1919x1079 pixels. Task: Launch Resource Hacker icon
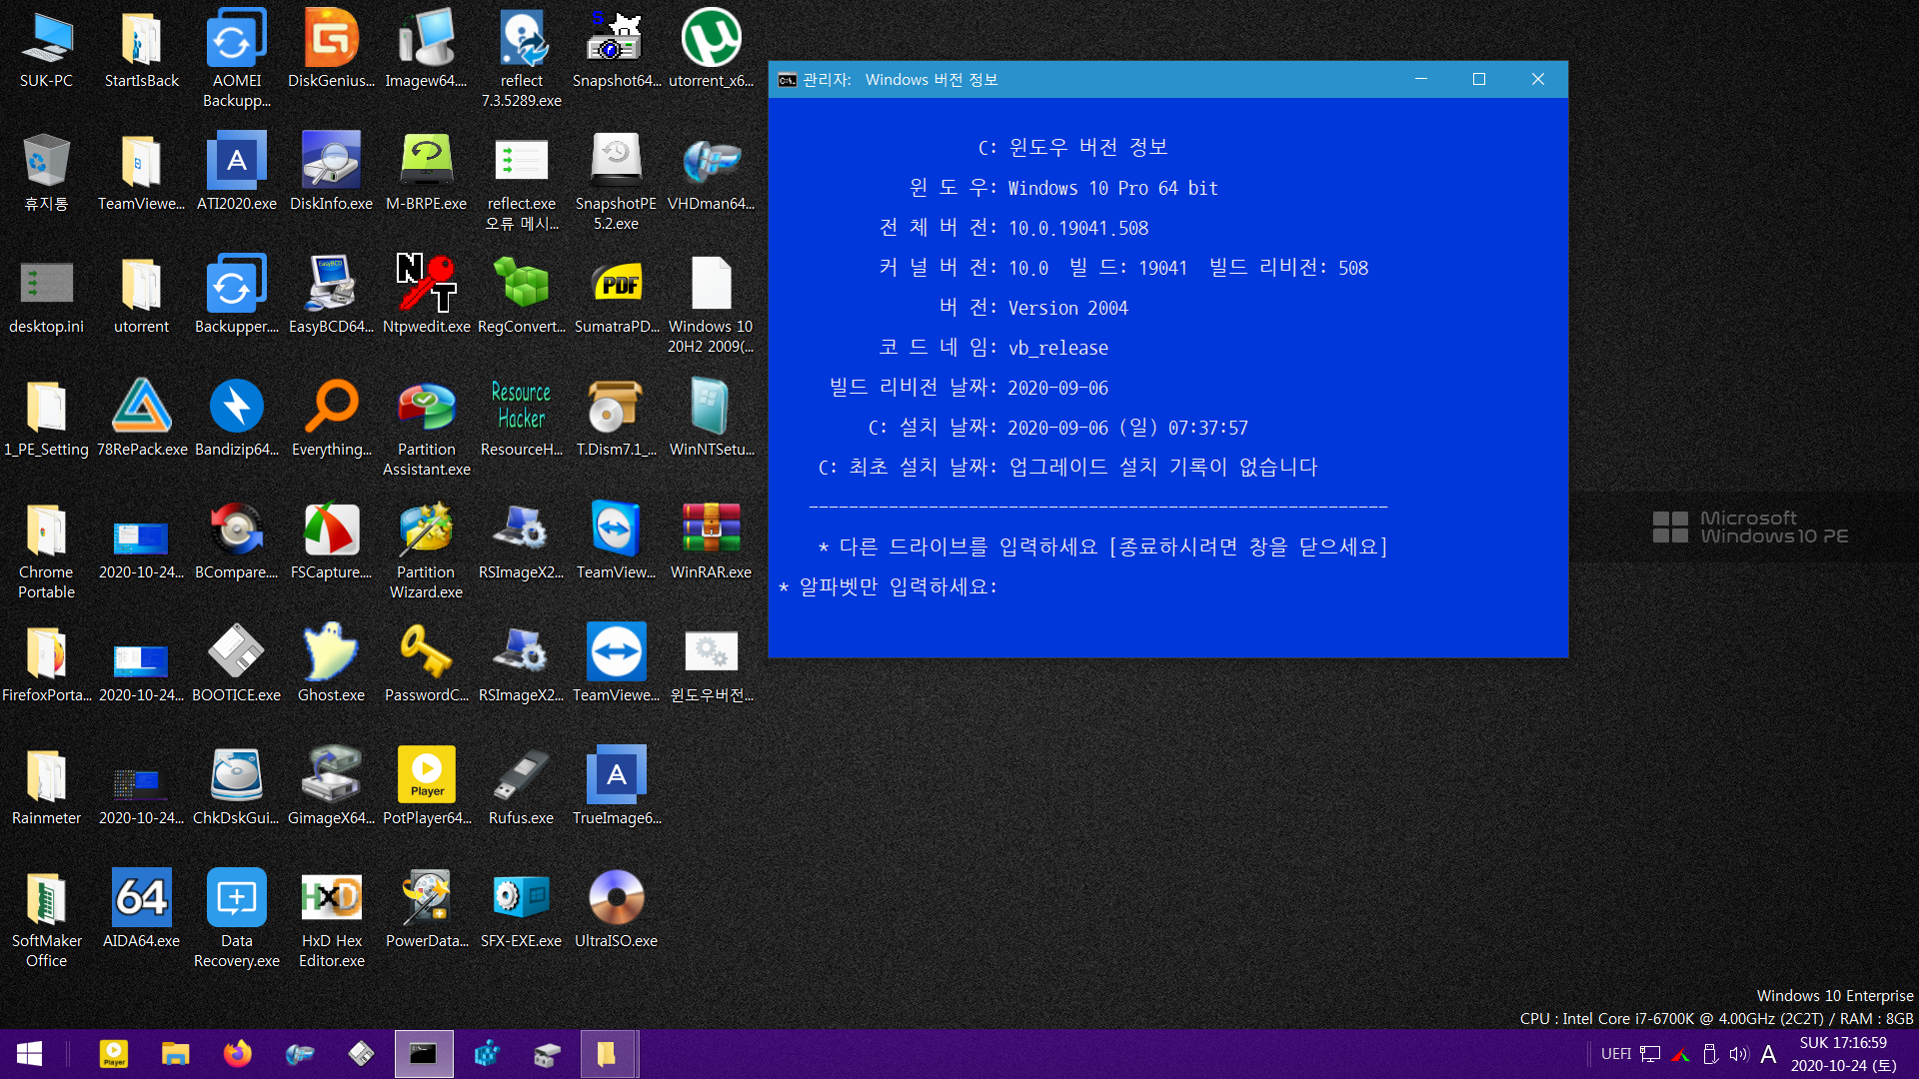521,418
